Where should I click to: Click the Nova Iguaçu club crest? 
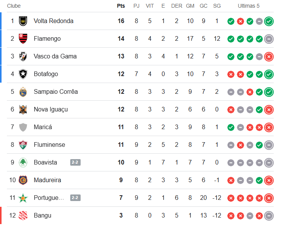[x=23, y=110]
